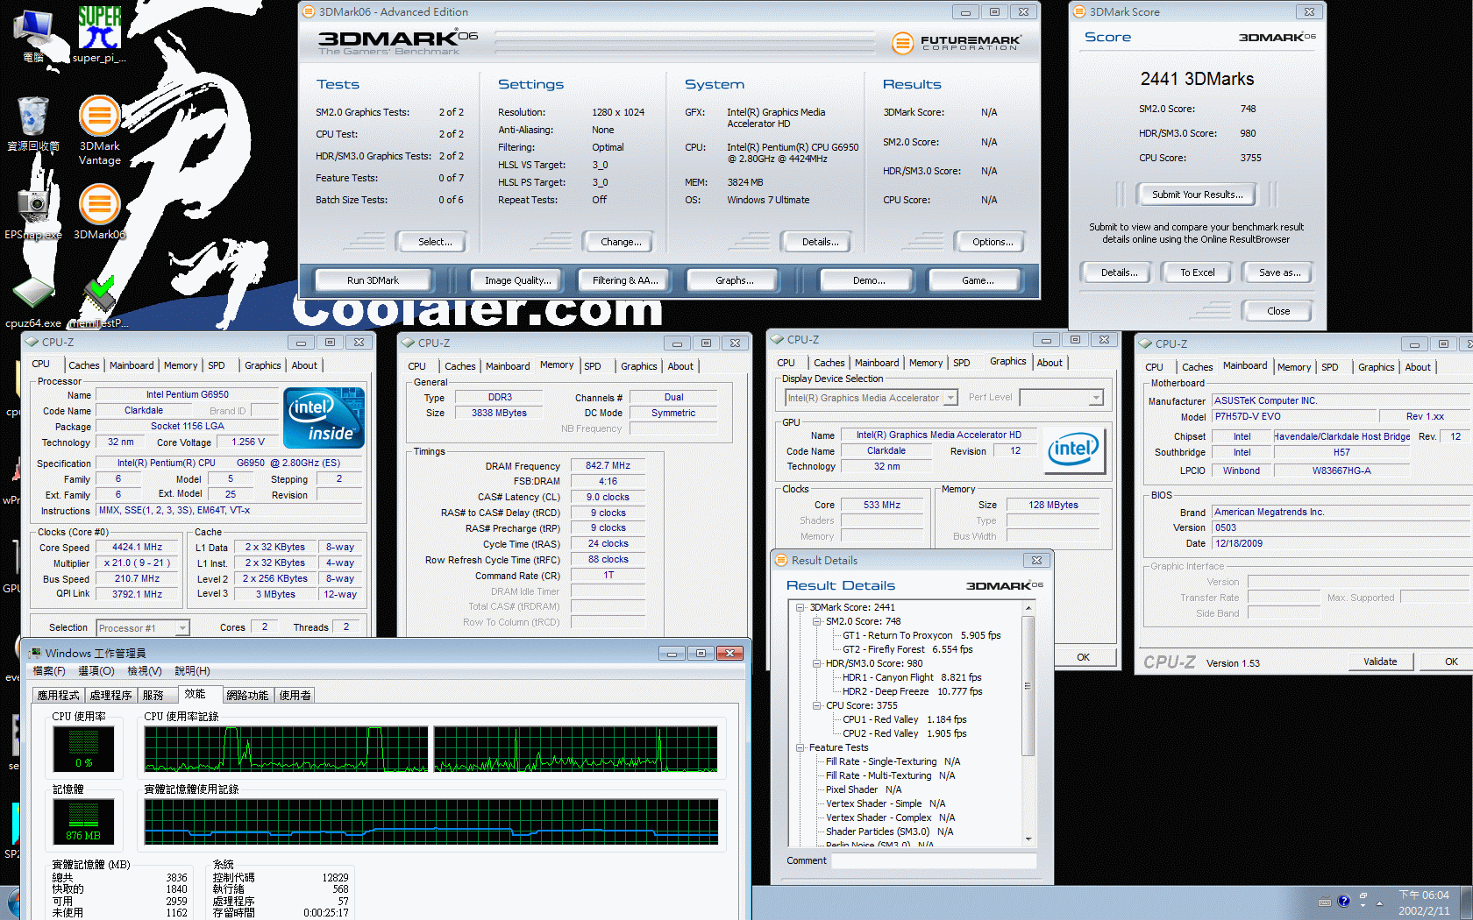Image resolution: width=1473 pixels, height=920 pixels.
Task: Click Details button in 3DMark Score window
Action: click(x=1119, y=272)
